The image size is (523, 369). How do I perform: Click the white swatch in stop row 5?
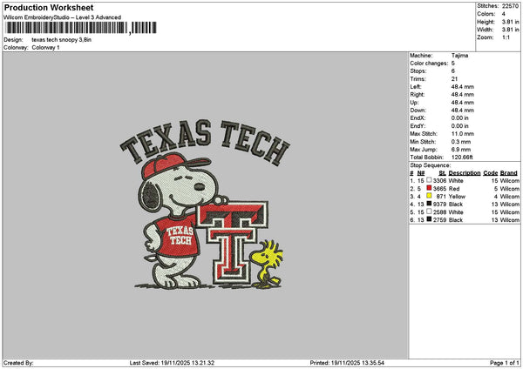pyautogui.click(x=429, y=211)
